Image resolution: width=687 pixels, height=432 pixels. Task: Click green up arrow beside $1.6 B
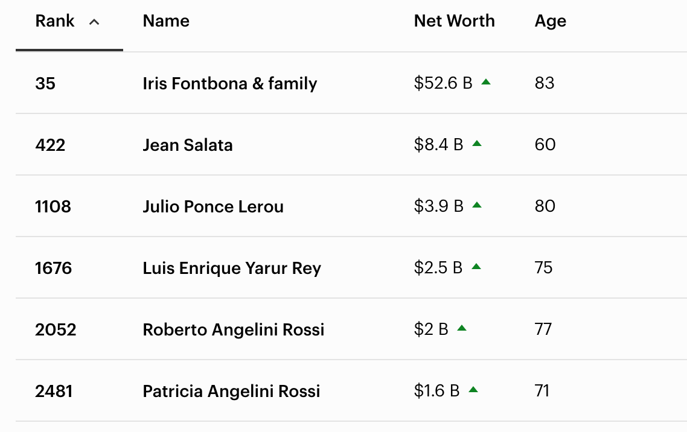coord(473,390)
